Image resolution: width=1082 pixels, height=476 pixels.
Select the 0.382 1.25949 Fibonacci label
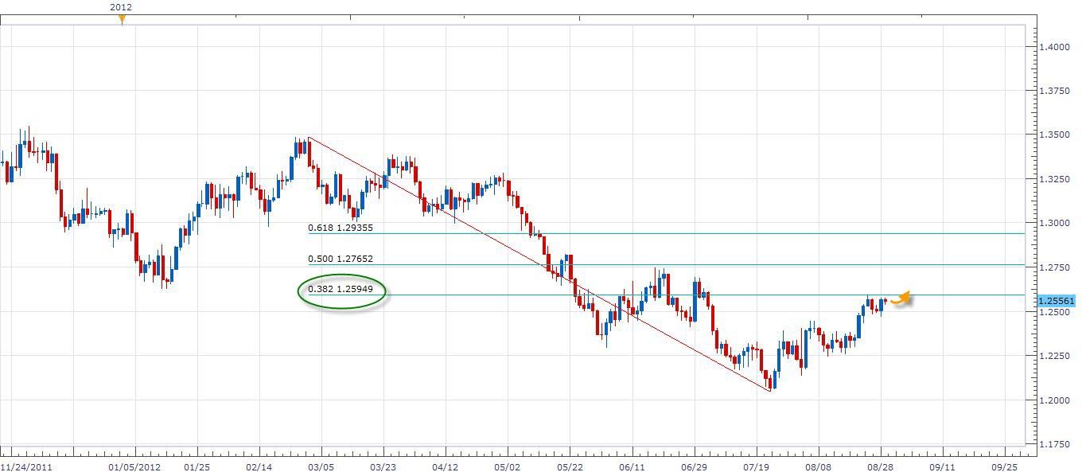pyautogui.click(x=341, y=290)
